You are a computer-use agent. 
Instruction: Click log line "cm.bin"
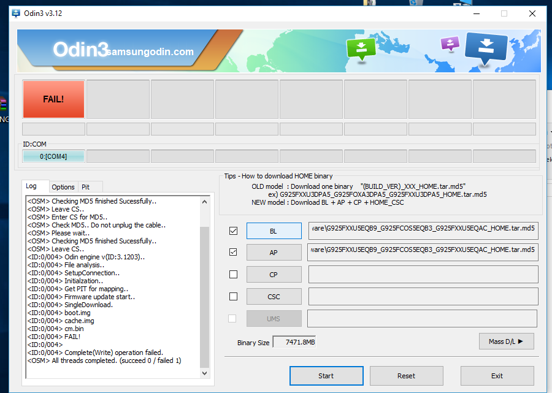tap(74, 329)
